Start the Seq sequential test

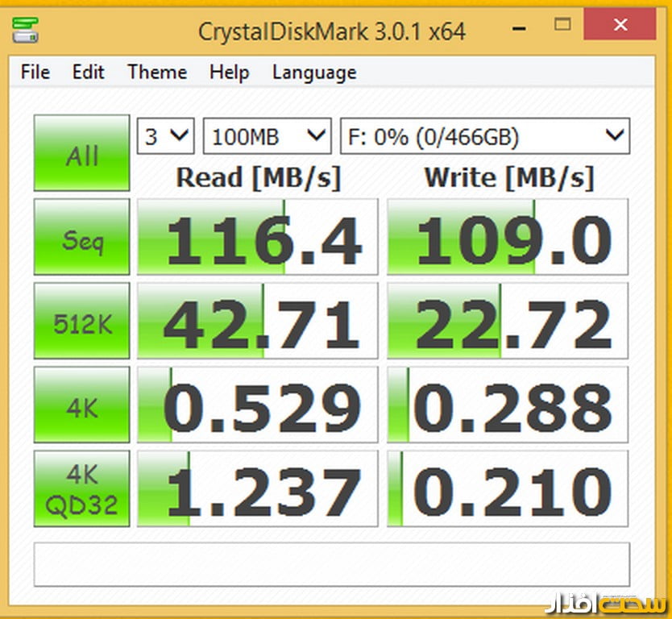click(x=81, y=237)
